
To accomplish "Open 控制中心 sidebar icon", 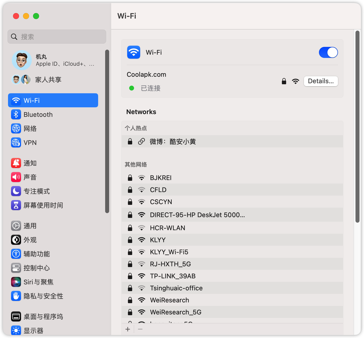I will (16, 268).
